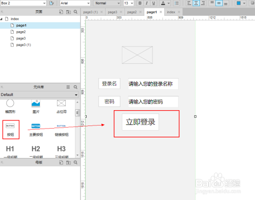Click the search icon in widget library
Screen dimensions: 255x200
75,87
